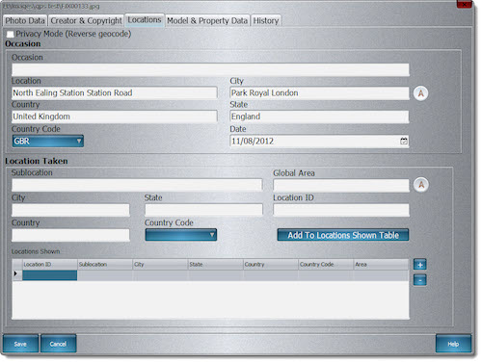This screenshot has width=482, height=363.
Task: Open the Model & Property Data tab
Action: (x=207, y=21)
